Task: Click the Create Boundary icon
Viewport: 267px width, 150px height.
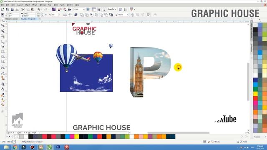Action: (111, 15)
